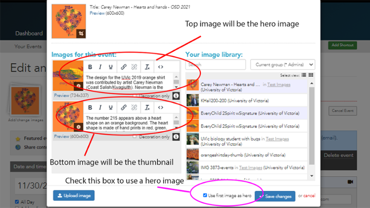The height and width of the screenshot is (208, 370).
Task: Select first EveryChild 2Spirit wSignature library item
Action: (x=247, y=113)
